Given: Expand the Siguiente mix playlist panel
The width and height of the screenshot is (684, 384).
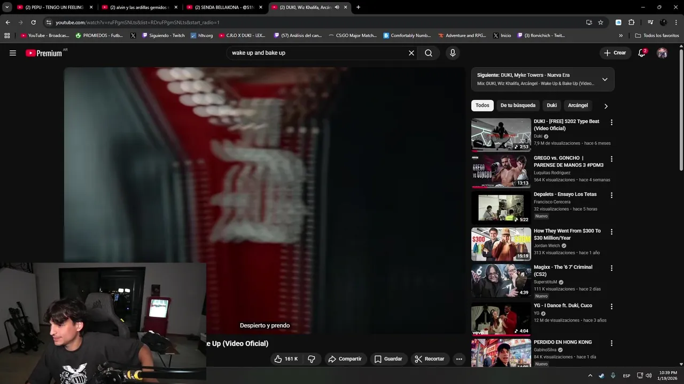Looking at the screenshot, I should click(604, 79).
